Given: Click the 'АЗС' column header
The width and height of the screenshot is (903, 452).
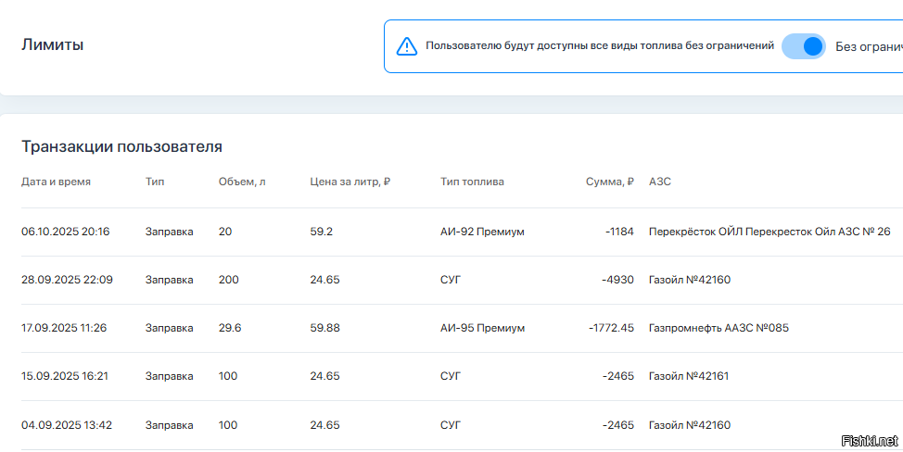Looking at the screenshot, I should (659, 182).
